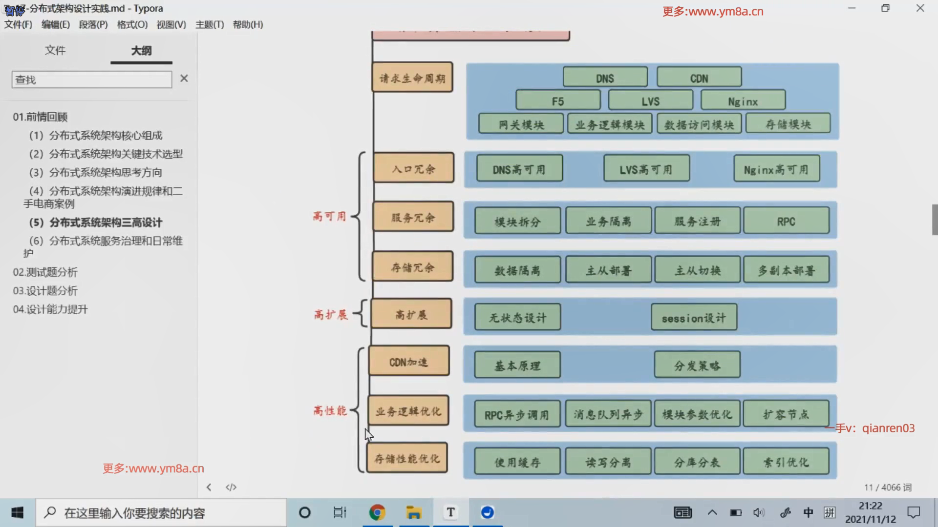Select outline item (3) 分布式系统架构思考方向
The height and width of the screenshot is (527, 938).
pos(96,172)
